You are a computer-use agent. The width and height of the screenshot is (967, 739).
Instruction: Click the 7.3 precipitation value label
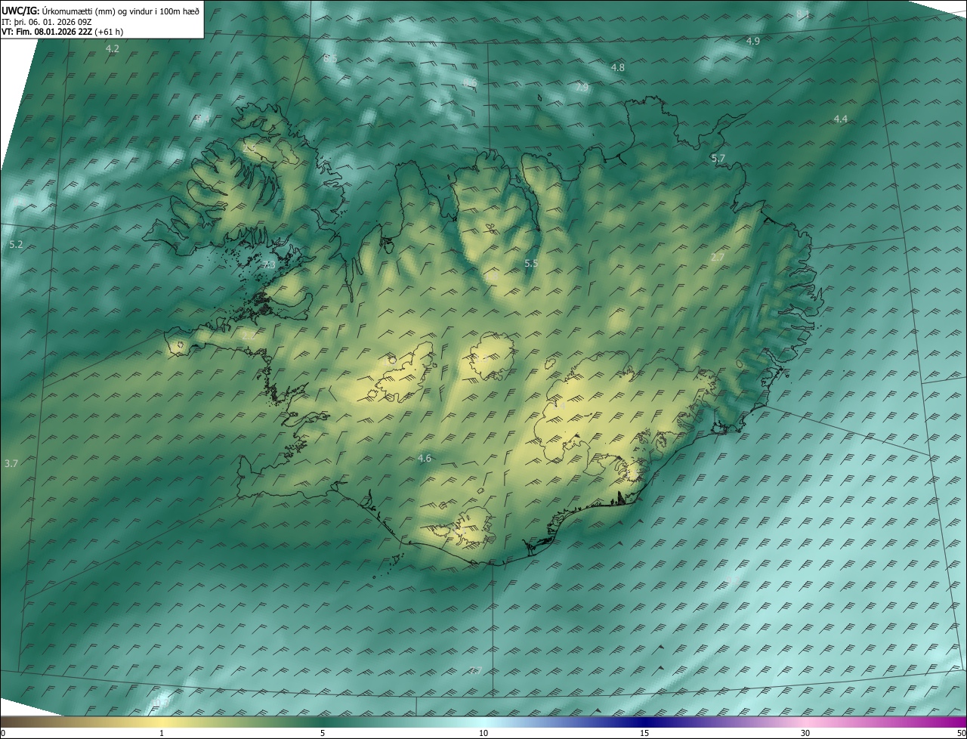[270, 264]
